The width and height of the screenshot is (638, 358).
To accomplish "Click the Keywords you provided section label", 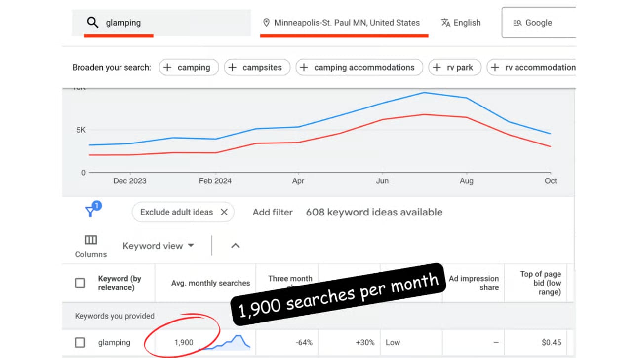I will coord(115,316).
